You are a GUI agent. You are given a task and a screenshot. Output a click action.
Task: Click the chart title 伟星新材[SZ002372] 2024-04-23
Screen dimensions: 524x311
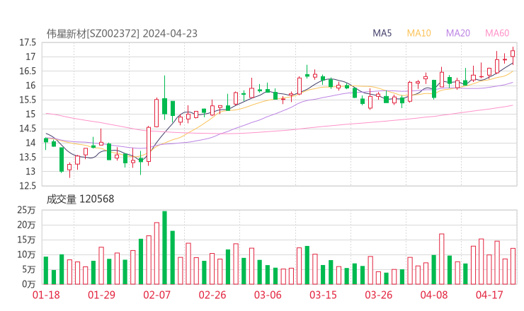(x=122, y=34)
